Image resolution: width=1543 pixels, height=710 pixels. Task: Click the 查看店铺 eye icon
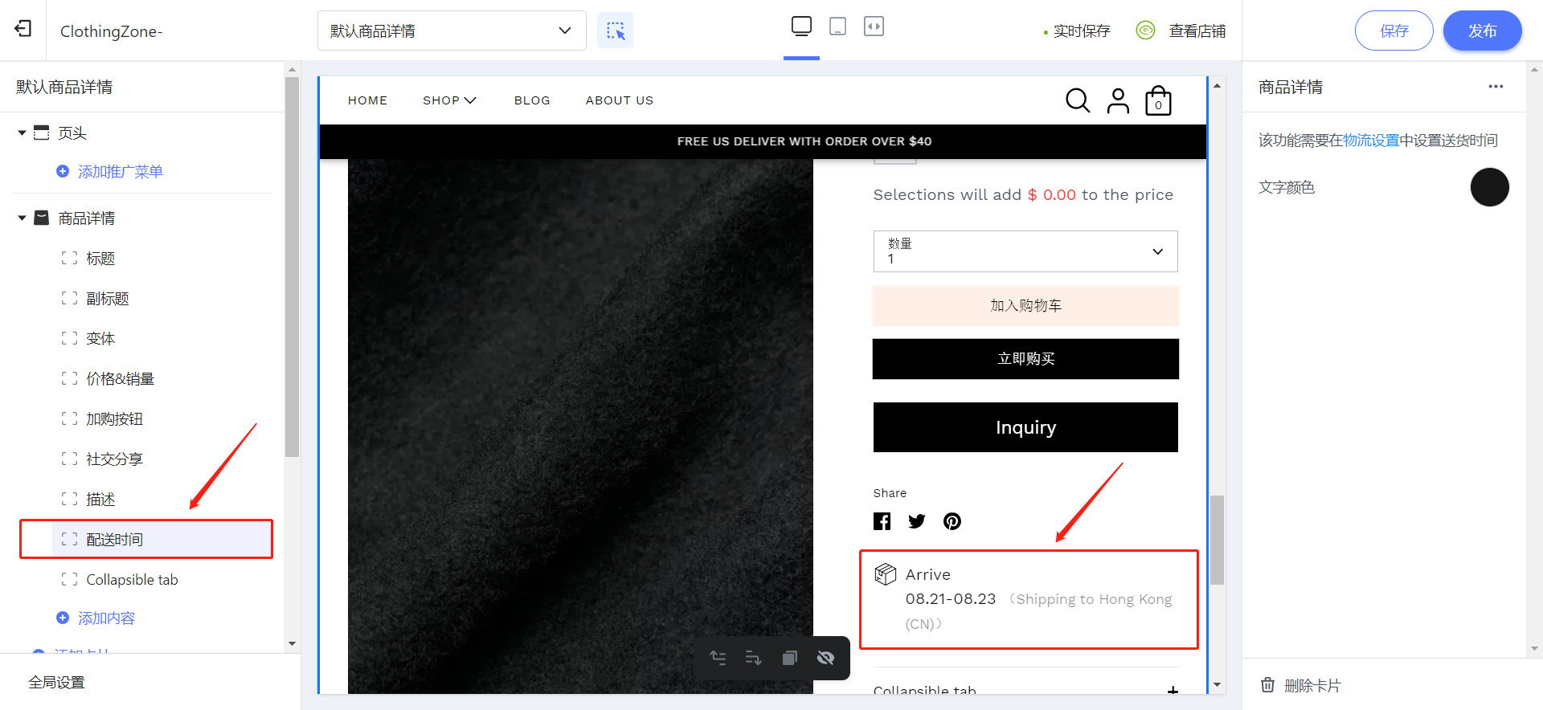tap(1145, 31)
